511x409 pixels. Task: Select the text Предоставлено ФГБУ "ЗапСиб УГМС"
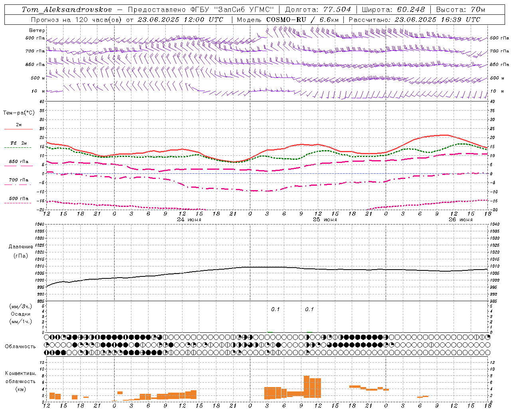(200, 10)
